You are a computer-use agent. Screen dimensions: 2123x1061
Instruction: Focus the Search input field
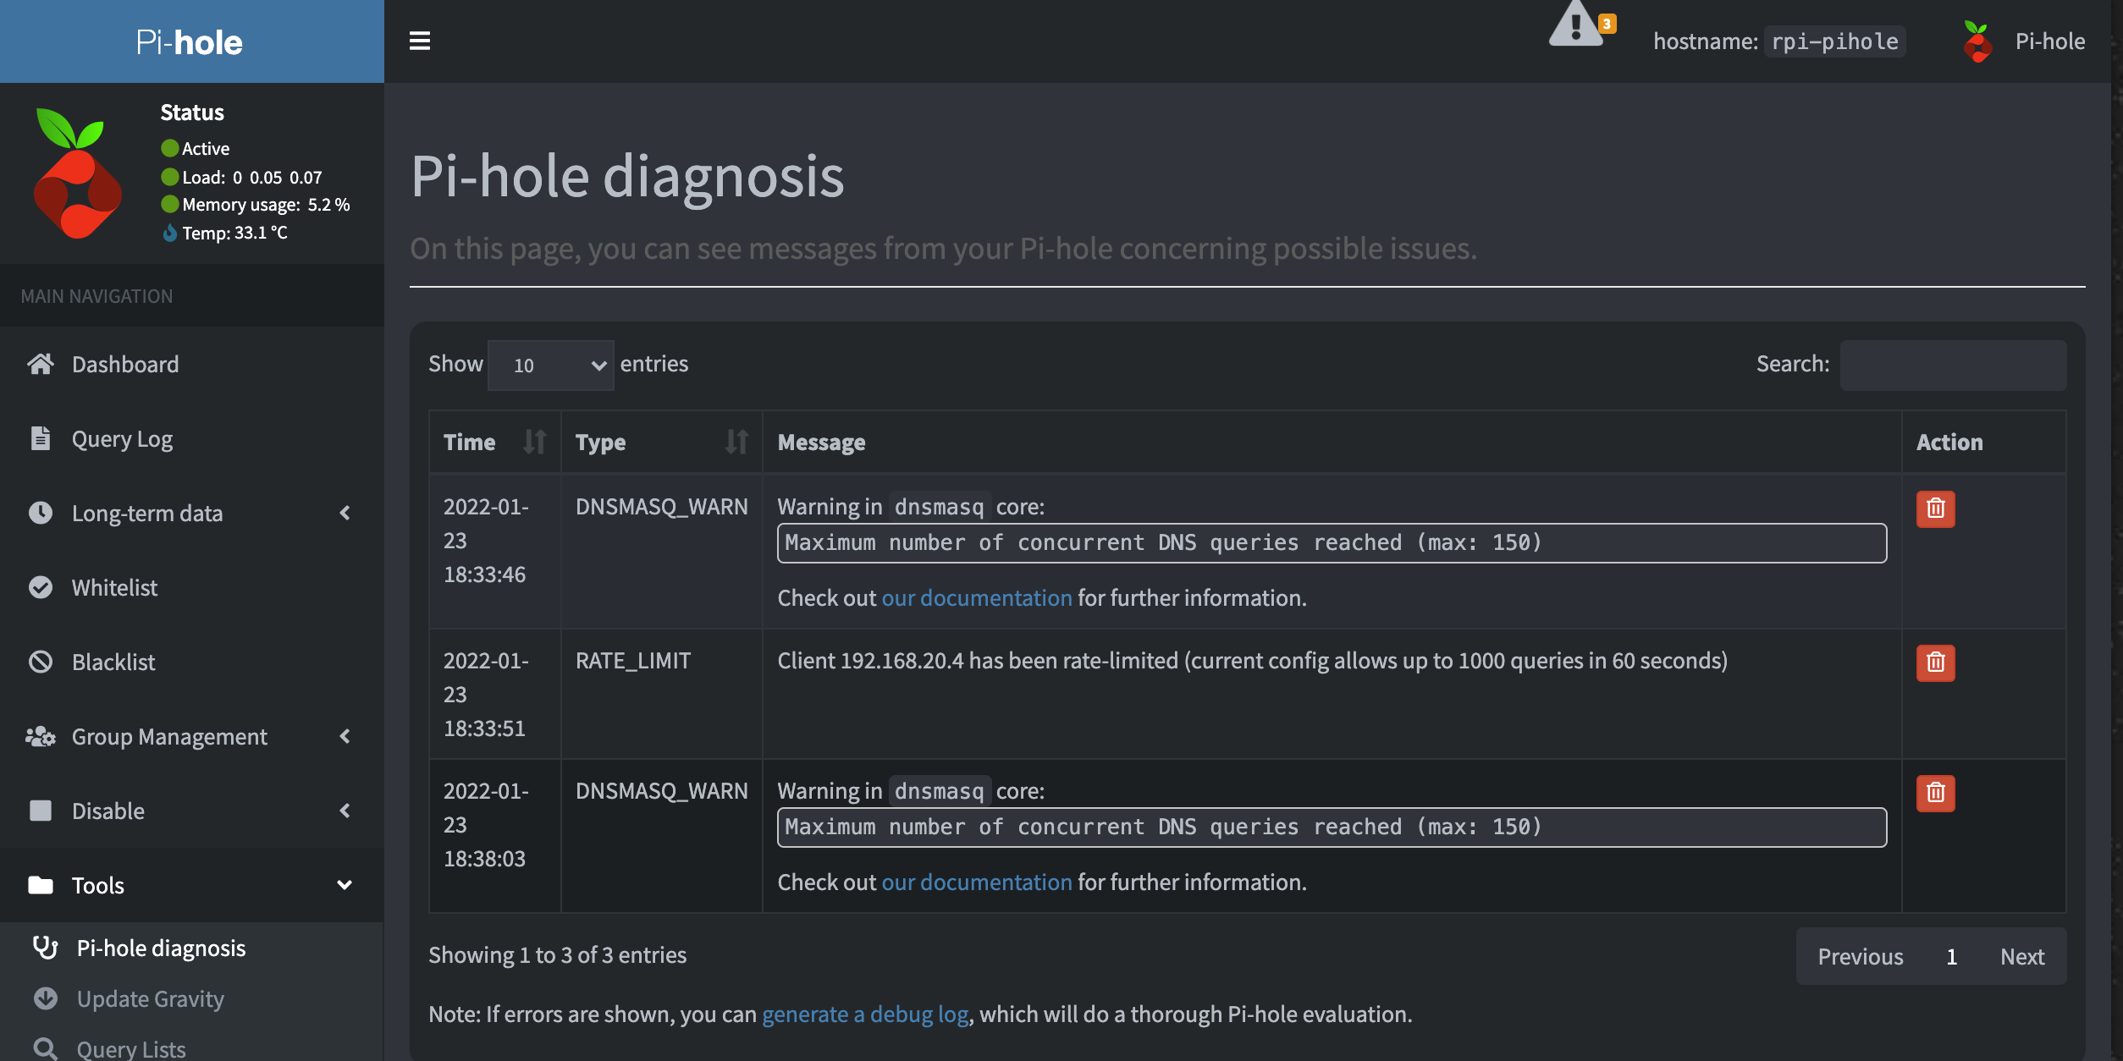(1953, 365)
